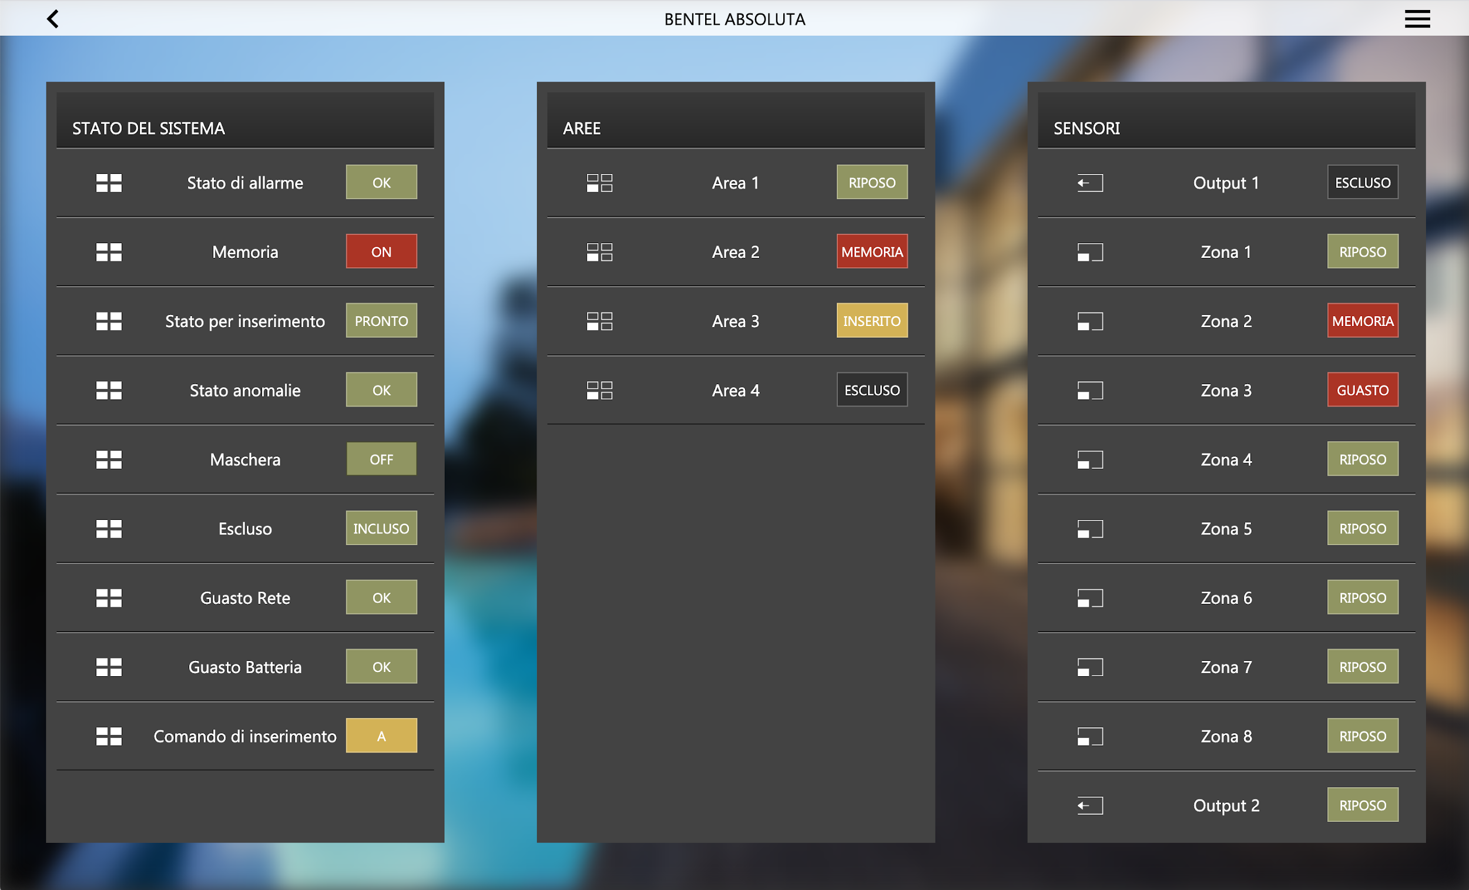Screen dimensions: 1469x890
Task: Click the grid icon beside Stato anomalie
Action: pos(109,391)
